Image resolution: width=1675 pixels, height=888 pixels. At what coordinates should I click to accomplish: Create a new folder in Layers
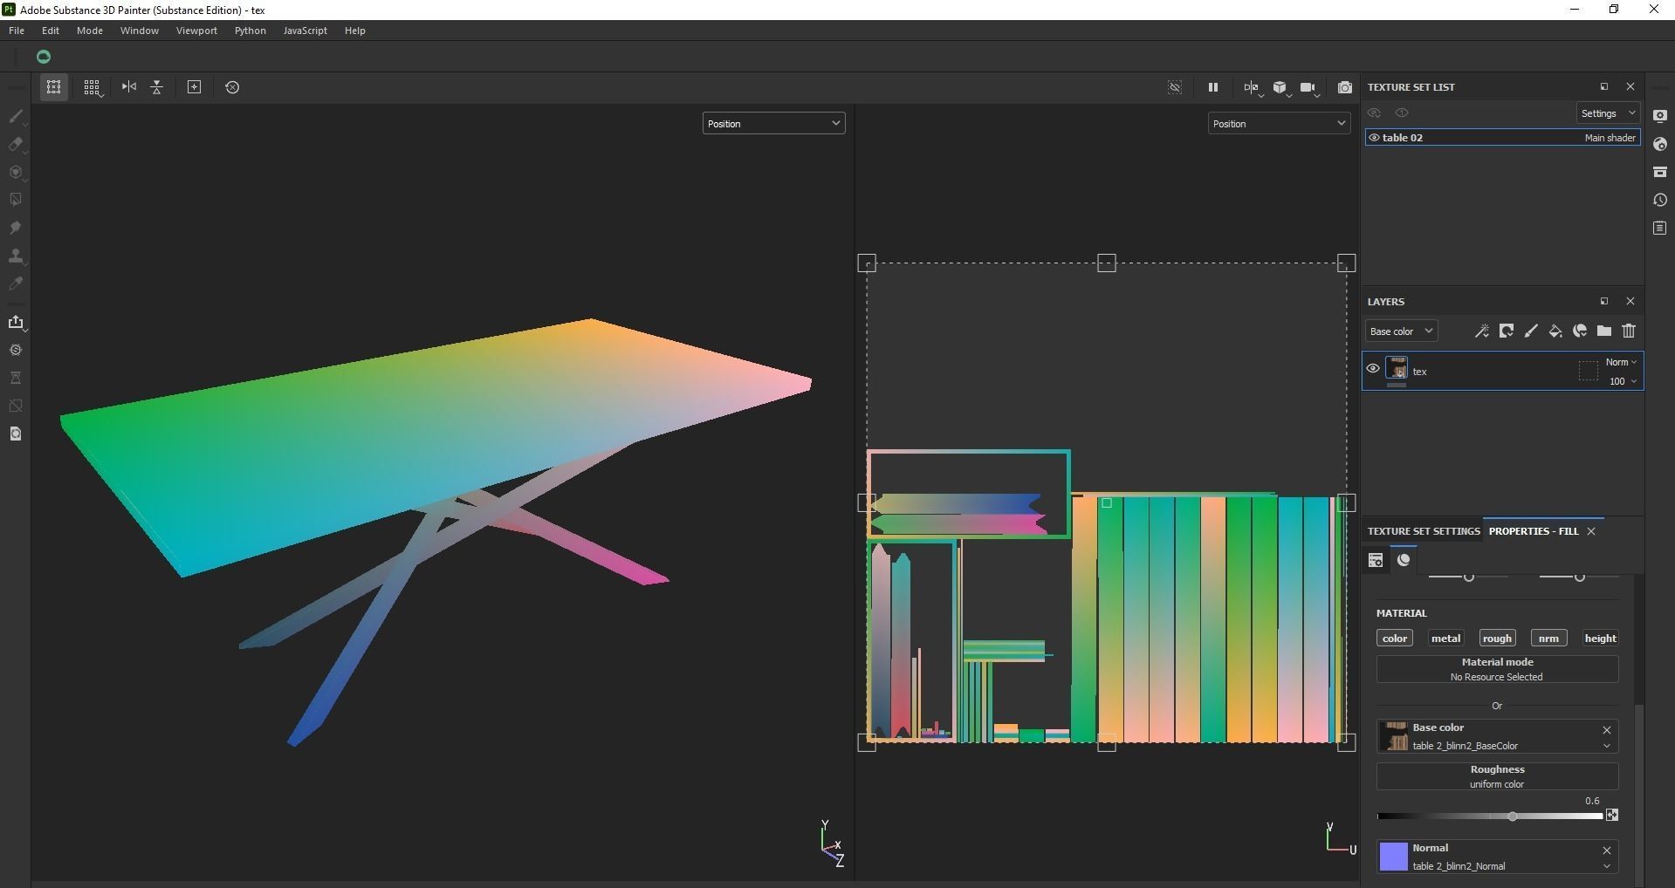coord(1604,331)
